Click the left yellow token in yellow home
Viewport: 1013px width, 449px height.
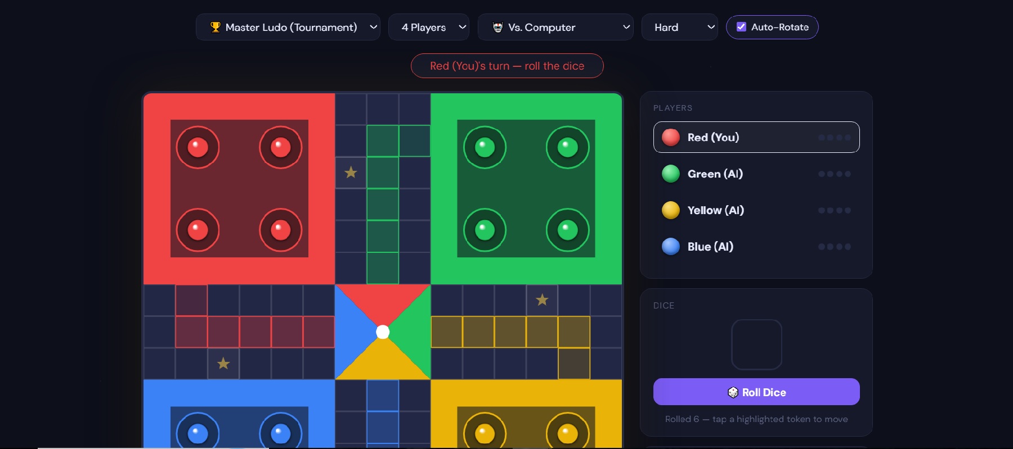(485, 433)
